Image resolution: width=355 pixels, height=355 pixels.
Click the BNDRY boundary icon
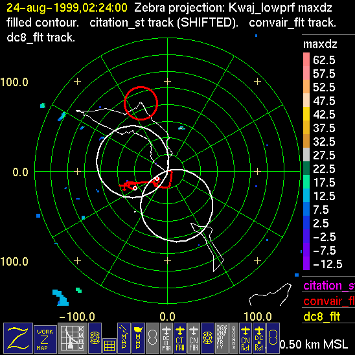click(222, 338)
